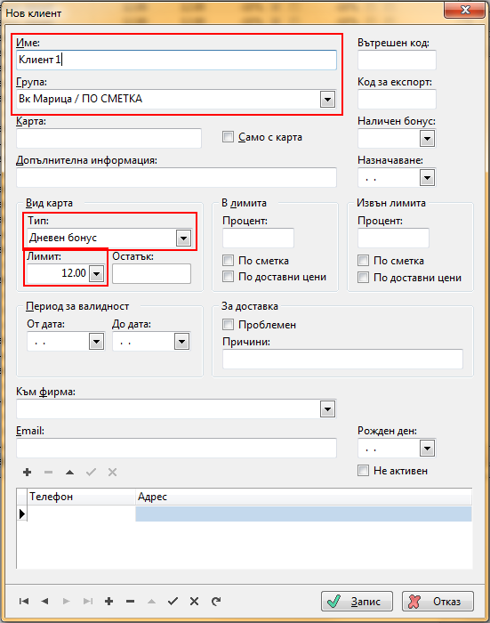Click the Процент field under Извън лимита

(393, 238)
